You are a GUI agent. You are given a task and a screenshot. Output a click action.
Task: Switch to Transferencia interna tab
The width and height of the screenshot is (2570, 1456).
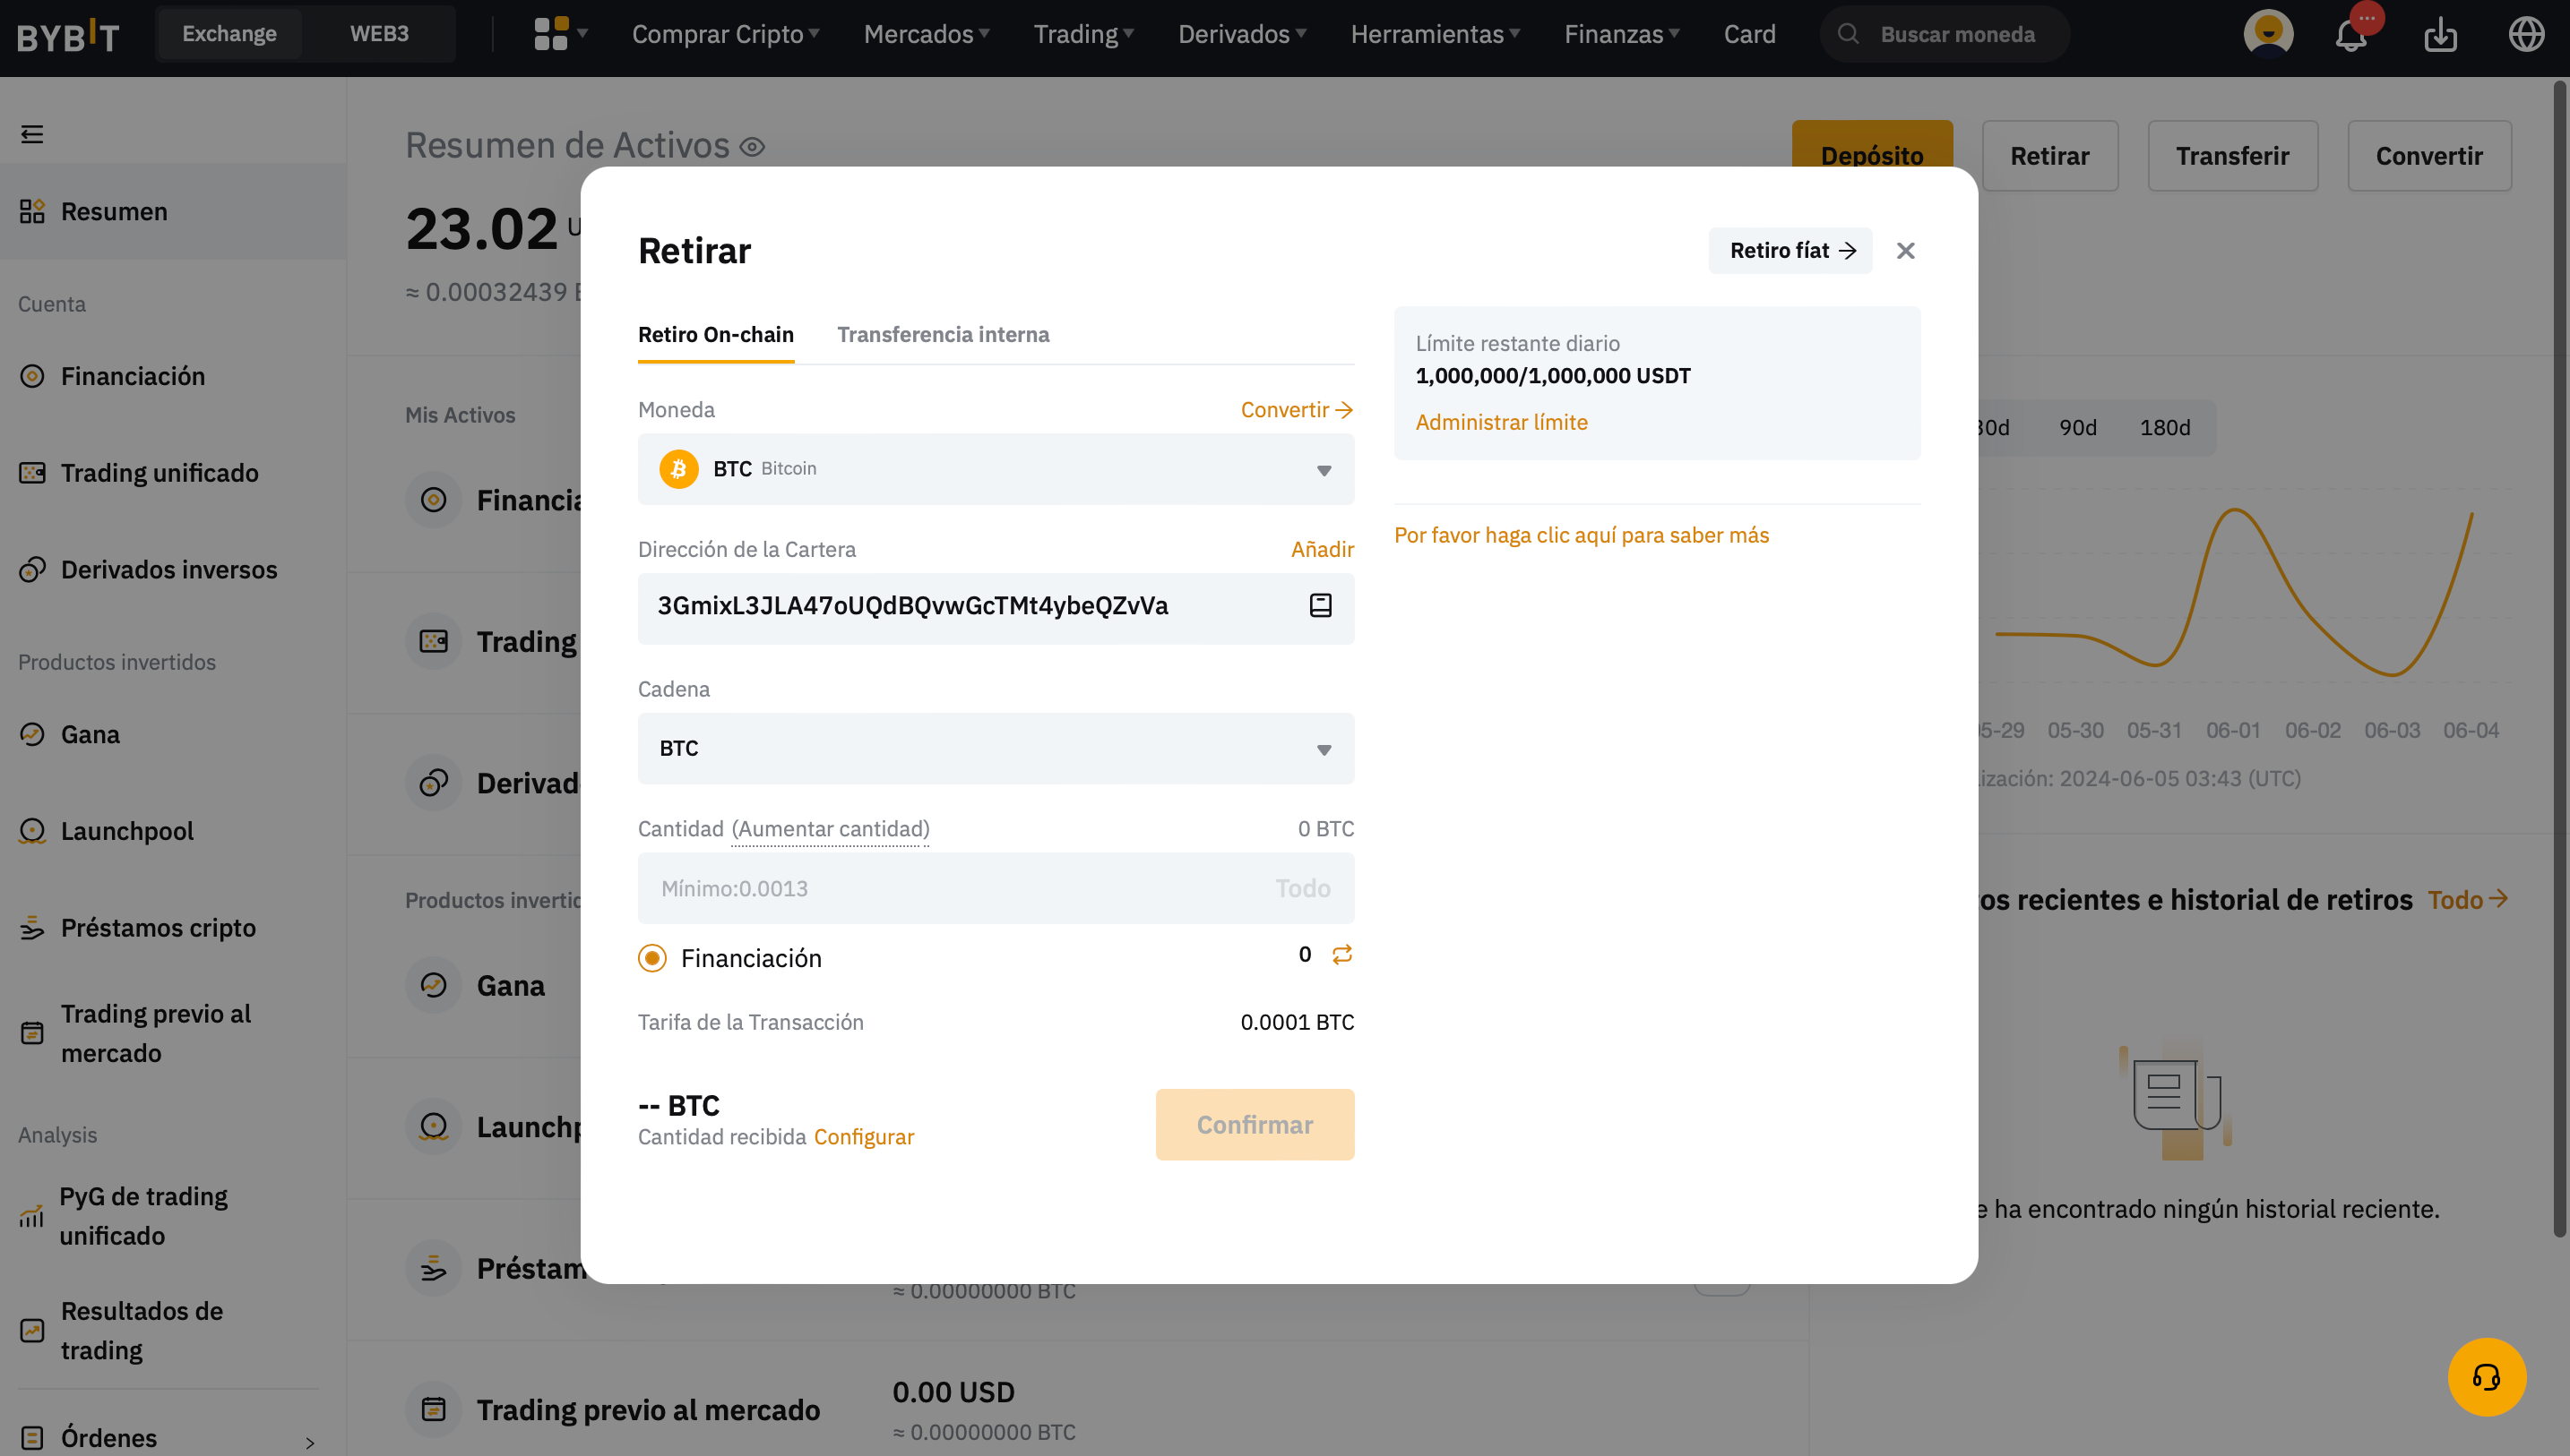(x=943, y=335)
